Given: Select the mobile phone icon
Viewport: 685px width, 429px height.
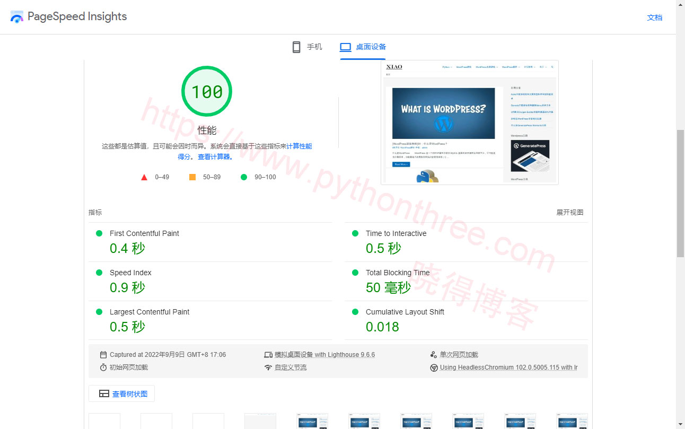Looking at the screenshot, I should click(x=296, y=47).
